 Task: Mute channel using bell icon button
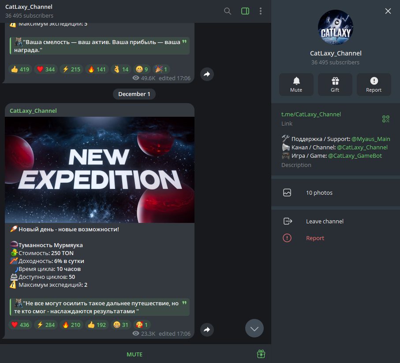coord(296,84)
